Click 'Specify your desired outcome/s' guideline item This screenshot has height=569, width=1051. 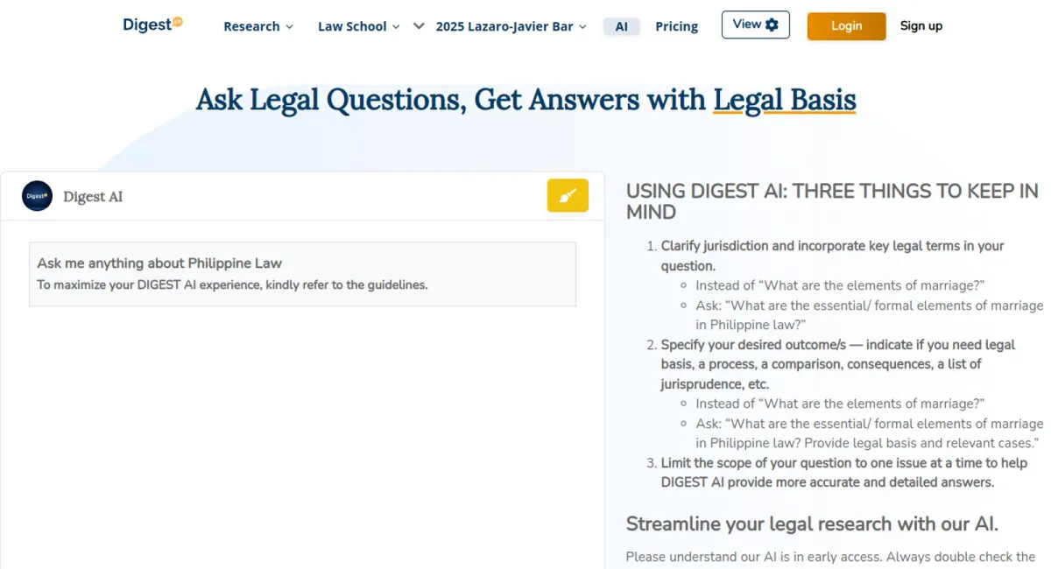[x=838, y=364]
